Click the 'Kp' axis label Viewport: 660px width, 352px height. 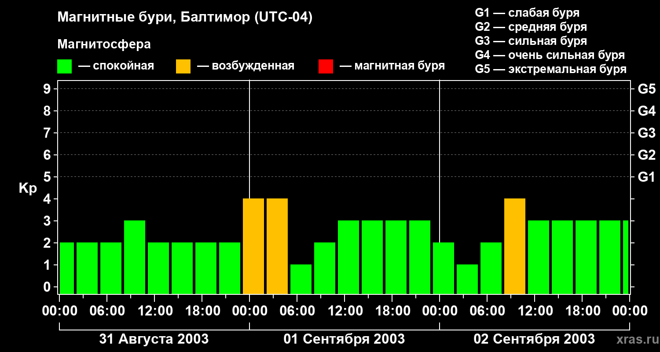click(x=28, y=188)
